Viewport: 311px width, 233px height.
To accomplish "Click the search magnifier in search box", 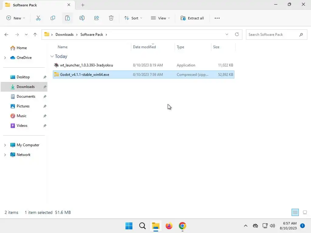I will pos(301,35).
